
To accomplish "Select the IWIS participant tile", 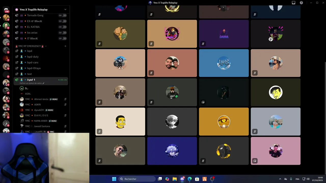I will (x=224, y=63).
